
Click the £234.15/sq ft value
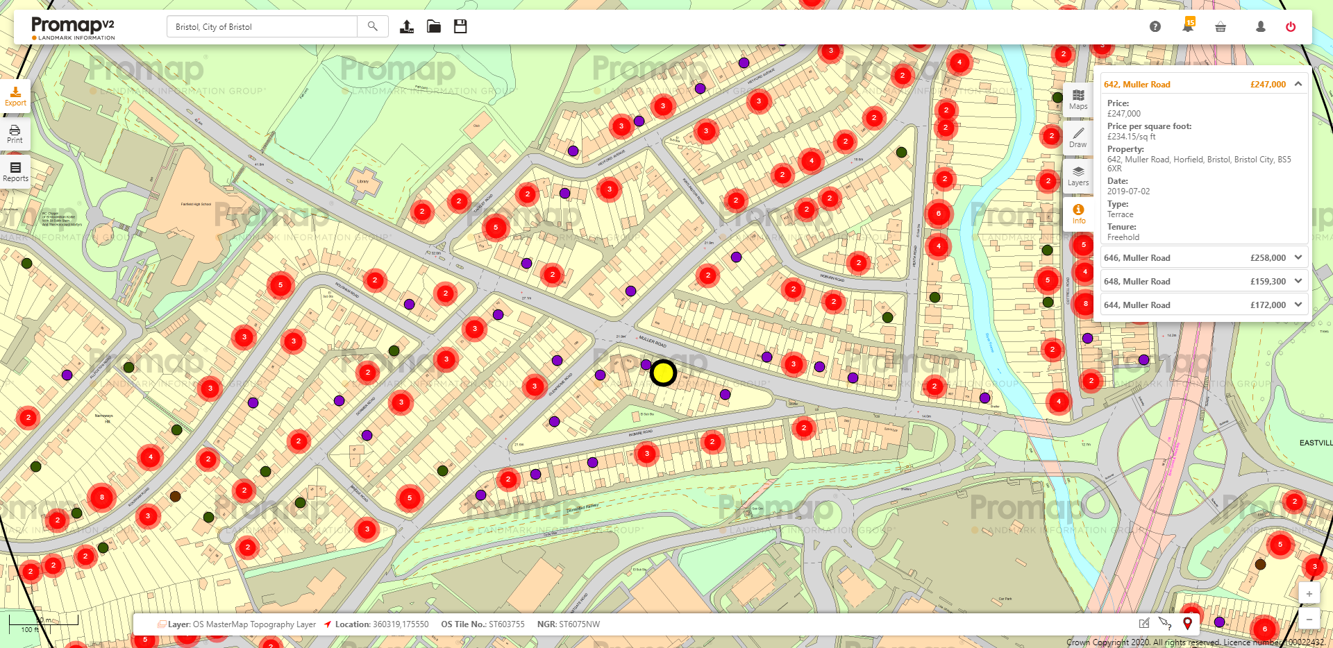coord(1132,137)
